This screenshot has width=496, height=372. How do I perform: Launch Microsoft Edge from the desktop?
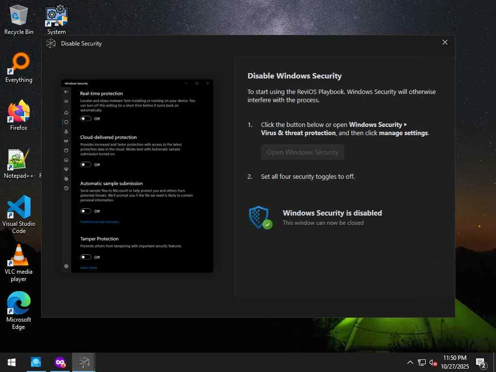pos(19,310)
